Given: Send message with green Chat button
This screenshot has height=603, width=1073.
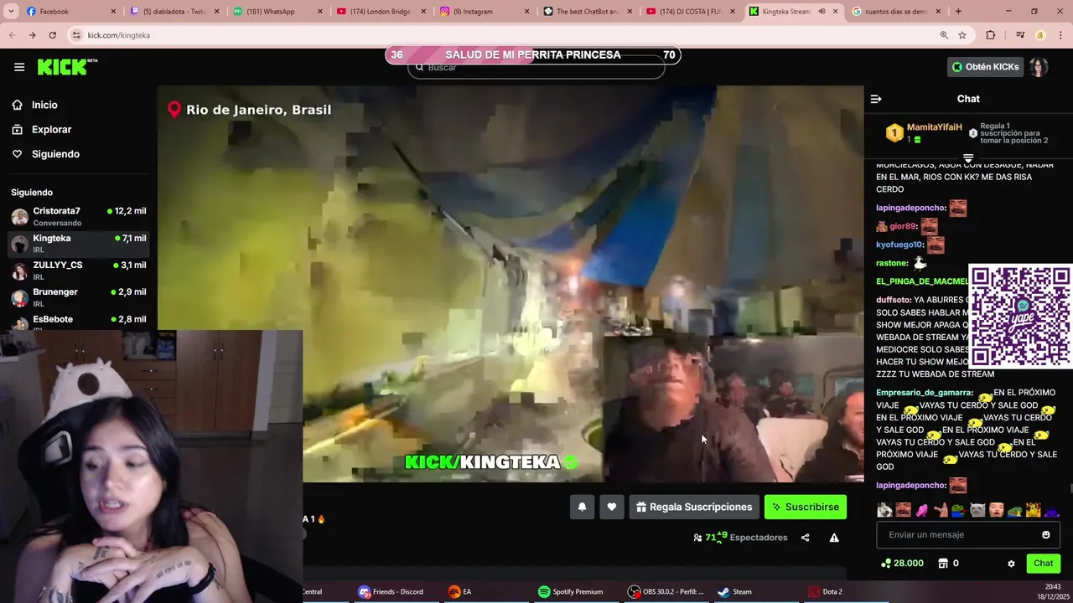Looking at the screenshot, I should (x=1044, y=564).
